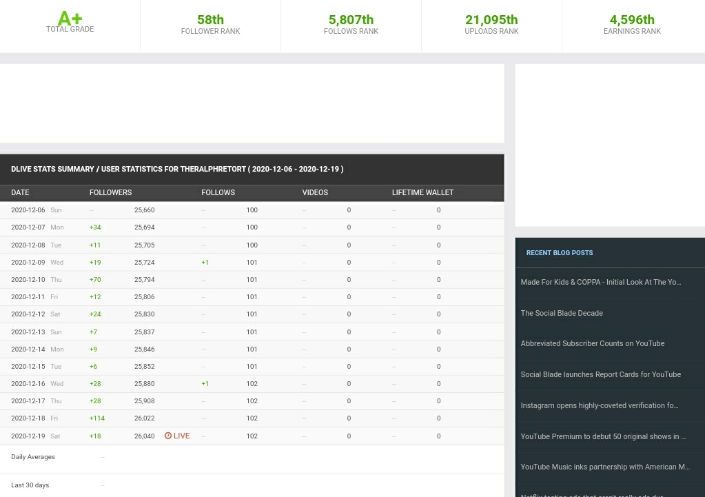This screenshot has width=705, height=497.
Task: Select the 2020-12-07 date cell
Action: pos(28,227)
